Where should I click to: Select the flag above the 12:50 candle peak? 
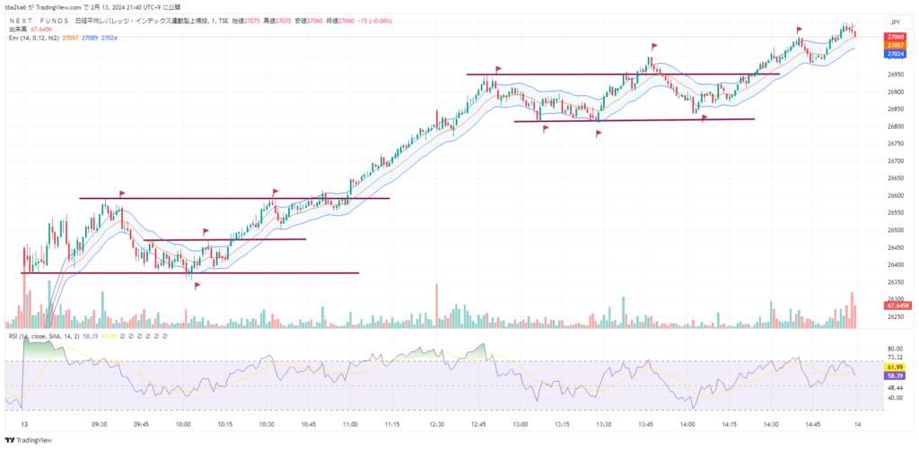pos(496,67)
